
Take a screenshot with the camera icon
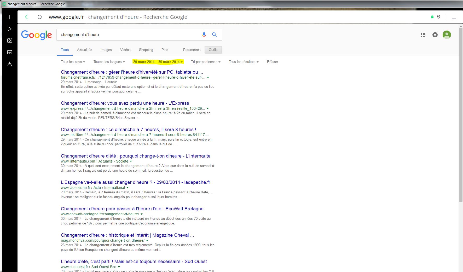click(10, 40)
